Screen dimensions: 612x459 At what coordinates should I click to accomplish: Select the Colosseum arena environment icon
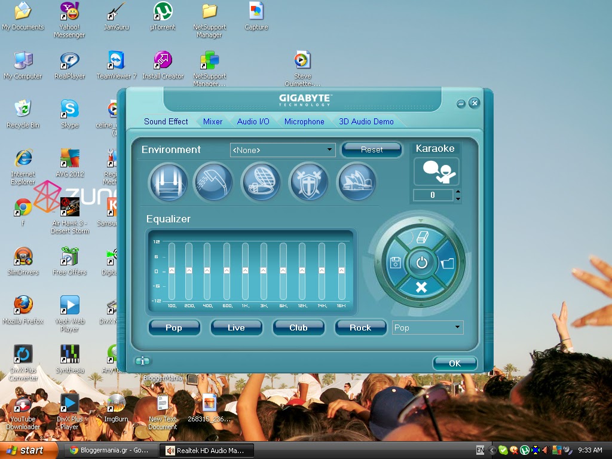point(261,182)
